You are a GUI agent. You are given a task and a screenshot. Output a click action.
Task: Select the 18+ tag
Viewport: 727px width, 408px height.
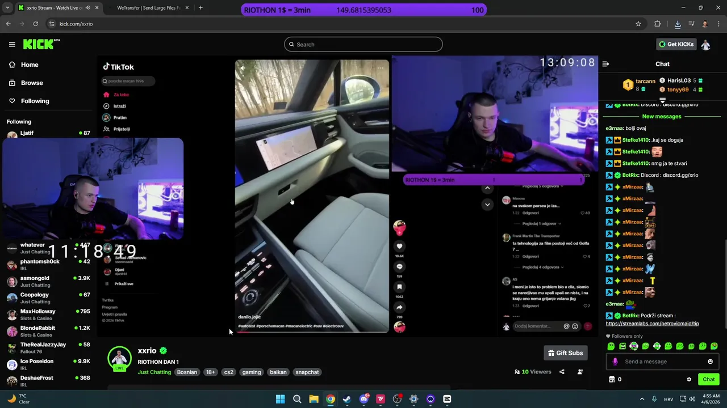[x=211, y=372]
